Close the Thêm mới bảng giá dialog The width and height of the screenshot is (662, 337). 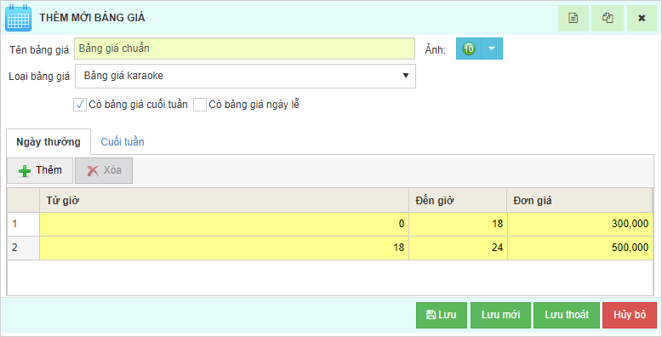[642, 18]
